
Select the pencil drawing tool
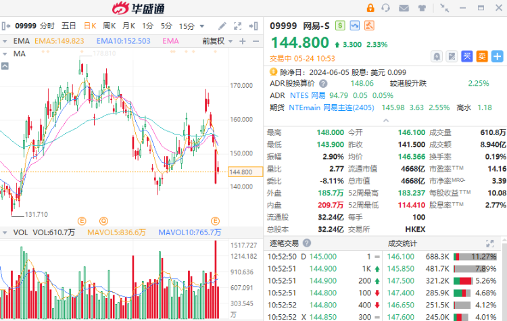(x=222, y=26)
